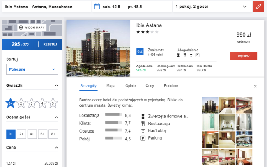
Task: Switch to the Opinie tab
Action: click(130, 86)
